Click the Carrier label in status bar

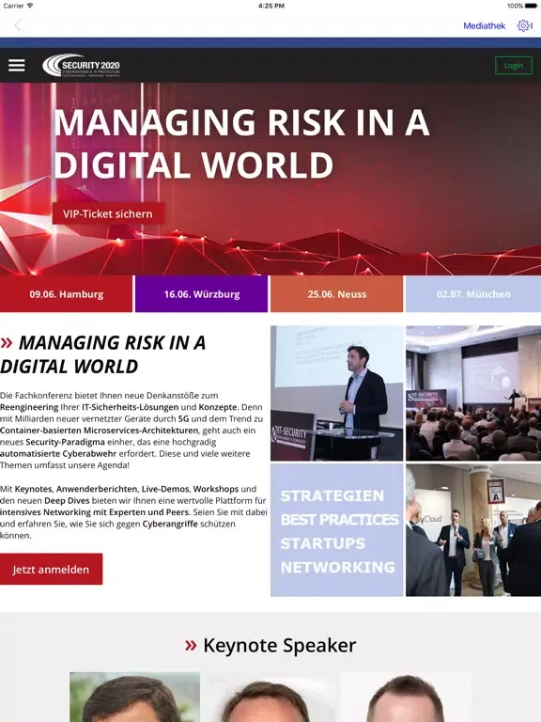pos(13,6)
